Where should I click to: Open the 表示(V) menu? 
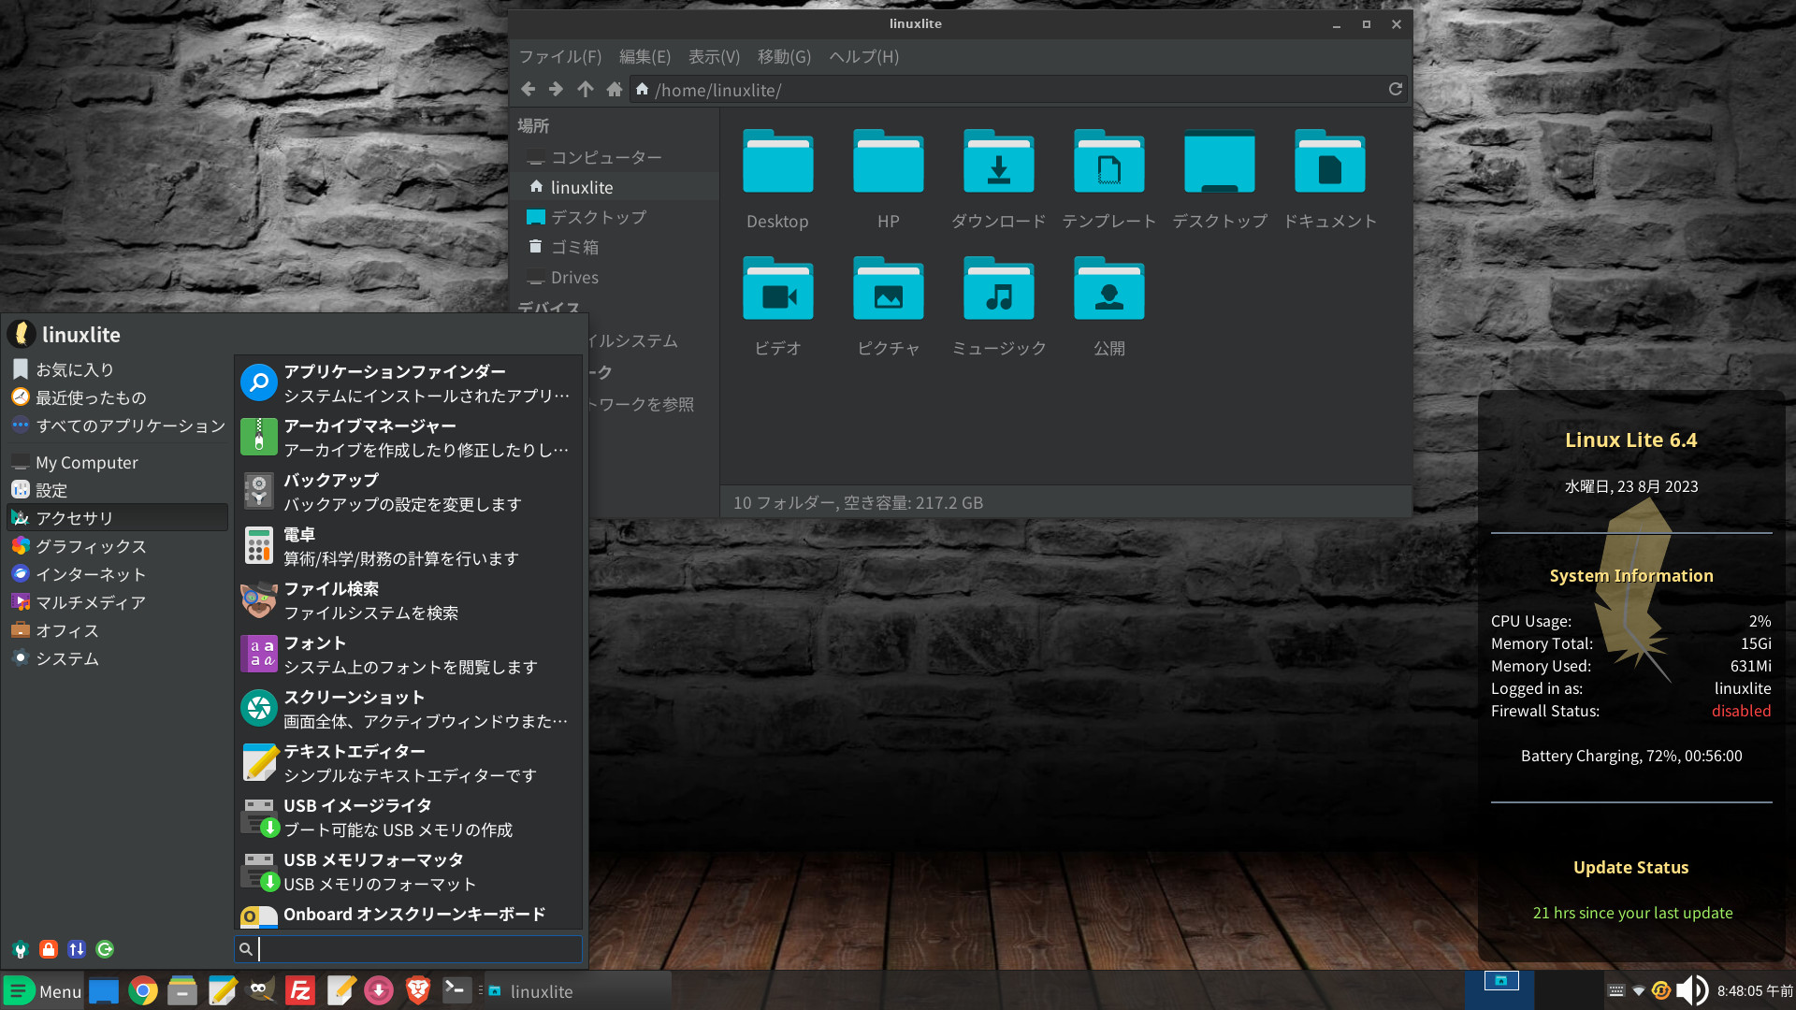pos(714,56)
